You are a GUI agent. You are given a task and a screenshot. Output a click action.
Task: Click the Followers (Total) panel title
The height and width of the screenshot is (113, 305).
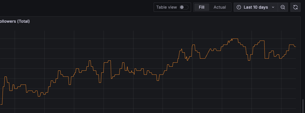pyautogui.click(x=15, y=21)
